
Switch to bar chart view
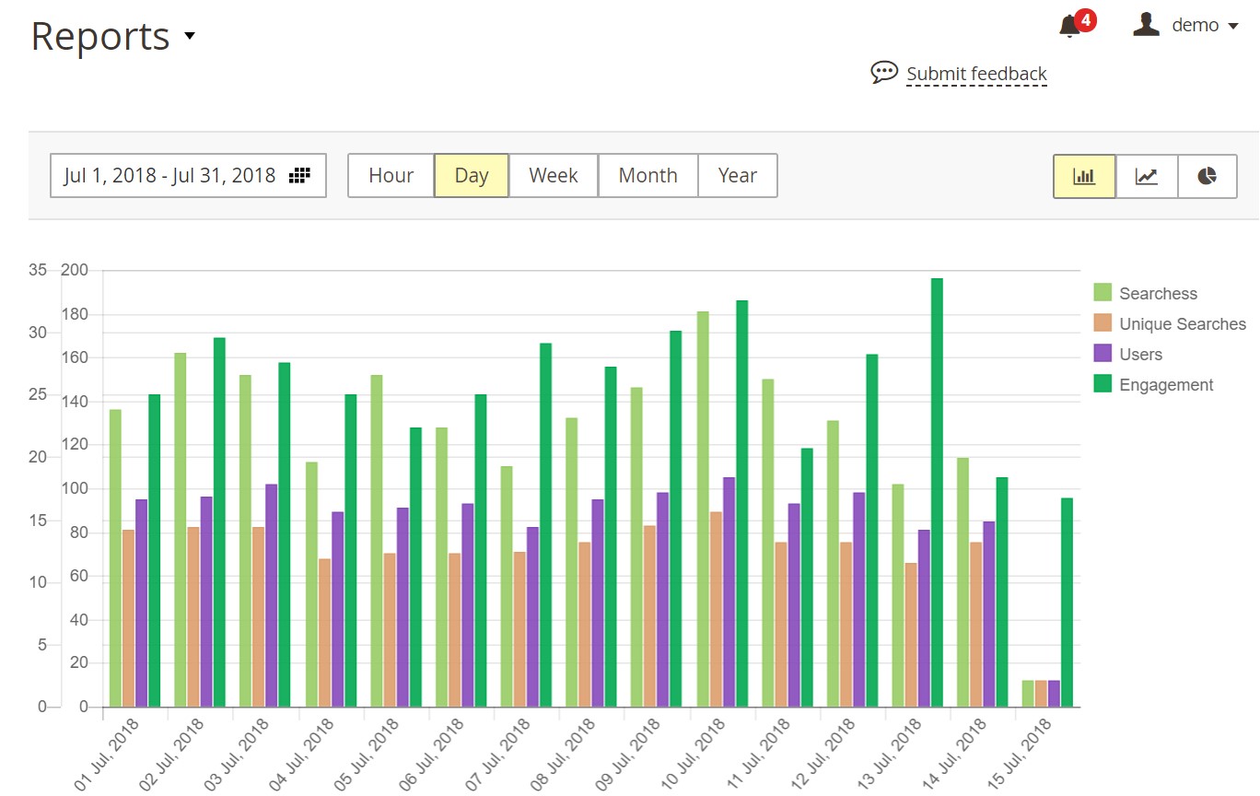1084,176
